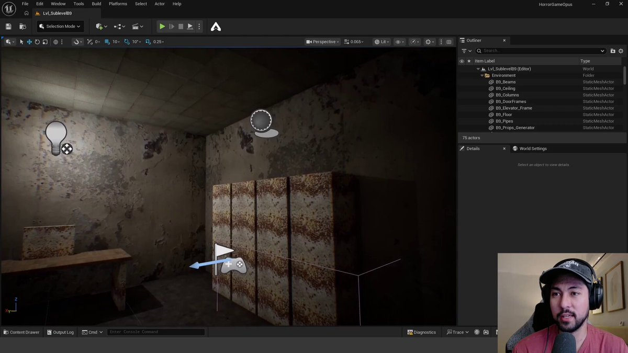Image resolution: width=628 pixels, height=353 pixels.
Task: Open the Platforms menu
Action: pos(118,4)
